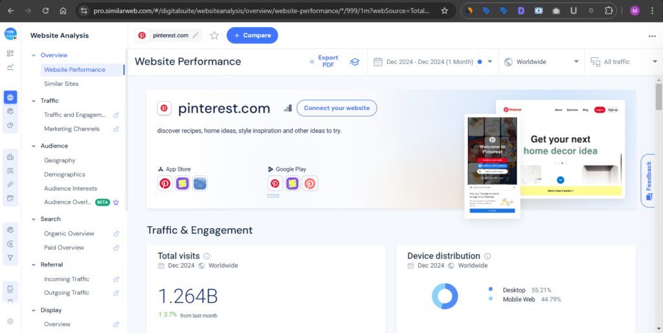Open the bar chart icon in left rail
This screenshot has width=663, height=333.
coord(10,157)
